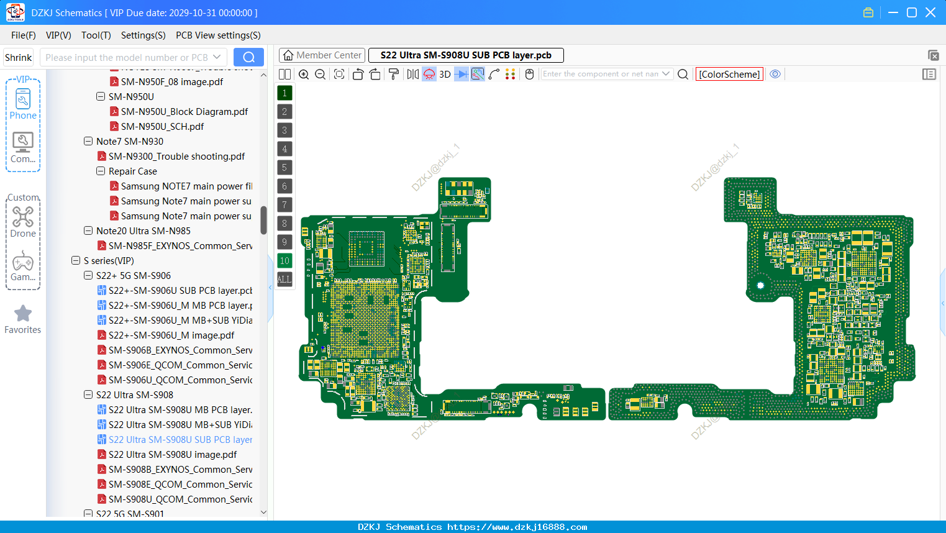The image size is (946, 533).
Task: Switch to 3D board view
Action: point(445,74)
